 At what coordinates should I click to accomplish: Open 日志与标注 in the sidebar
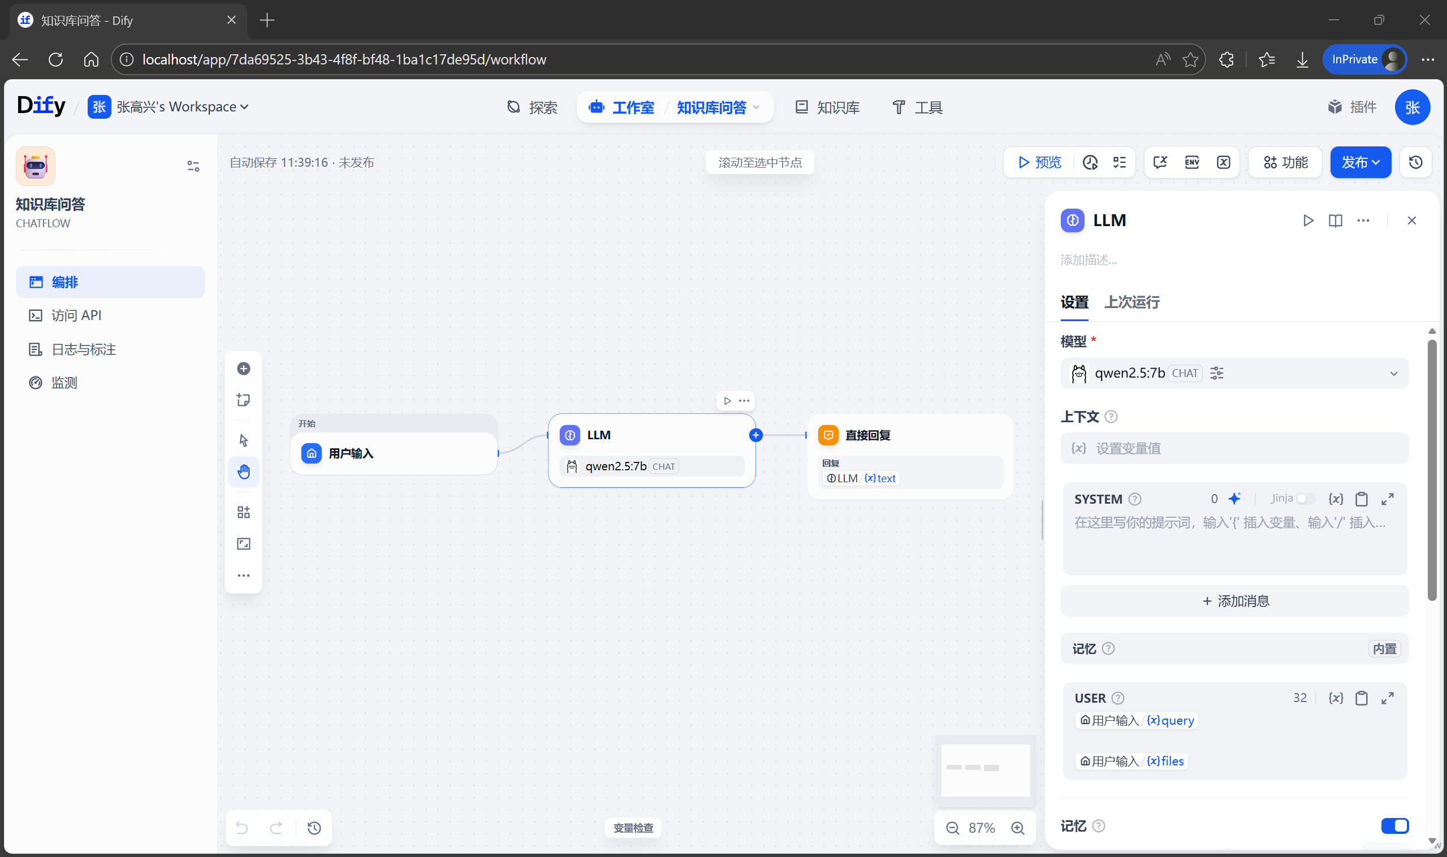pyautogui.click(x=84, y=349)
